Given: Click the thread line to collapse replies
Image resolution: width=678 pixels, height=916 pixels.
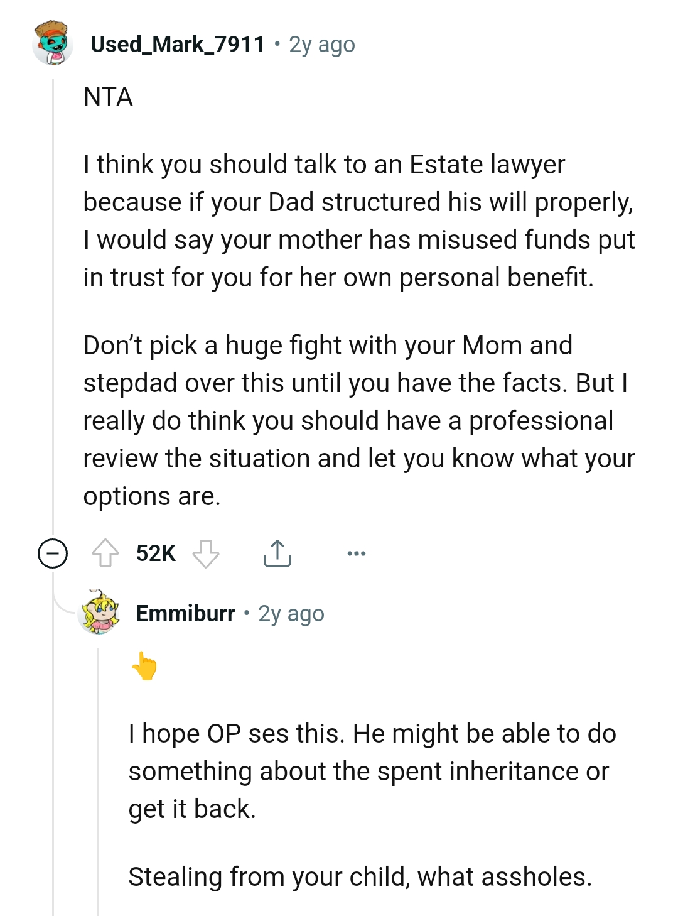Looking at the screenshot, I should [x=53, y=314].
